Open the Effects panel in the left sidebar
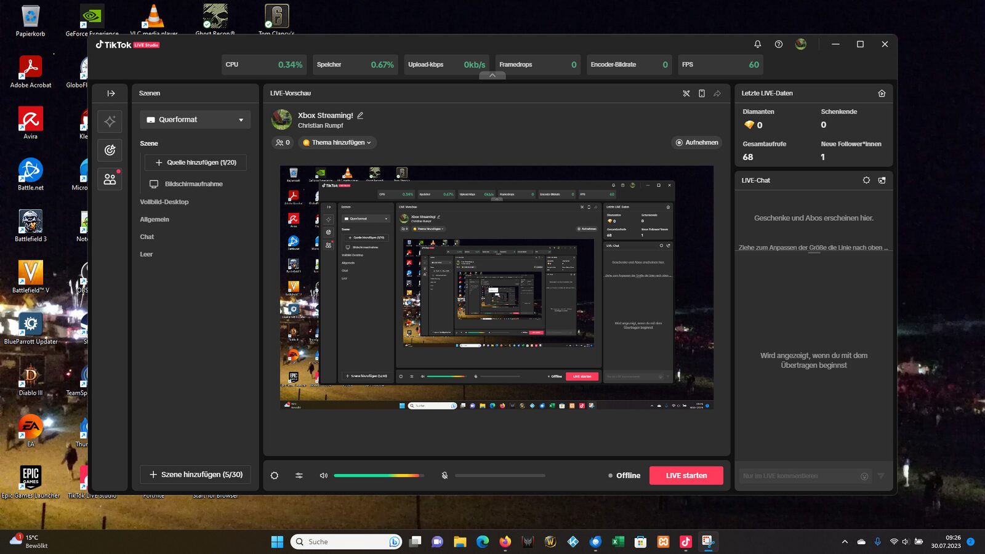This screenshot has height=554, width=985. 110,121
